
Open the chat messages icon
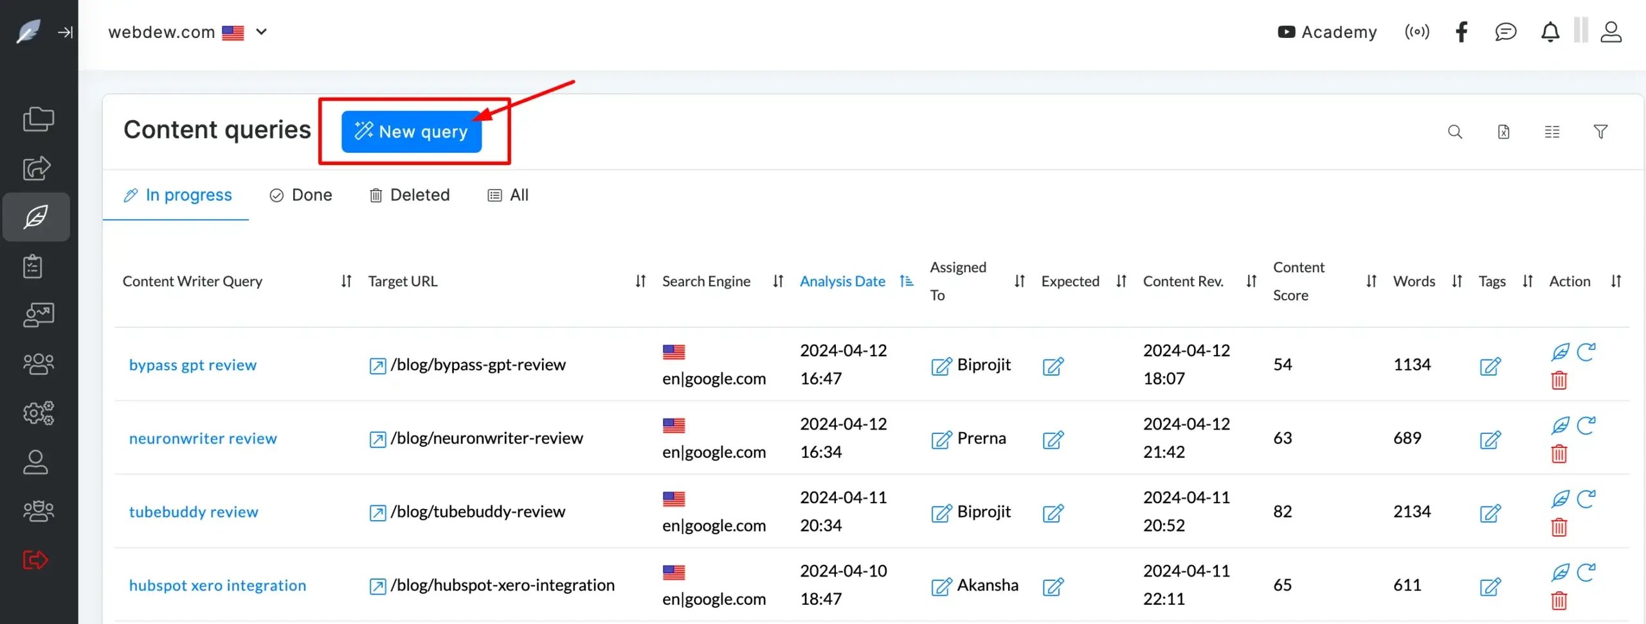1505,32
